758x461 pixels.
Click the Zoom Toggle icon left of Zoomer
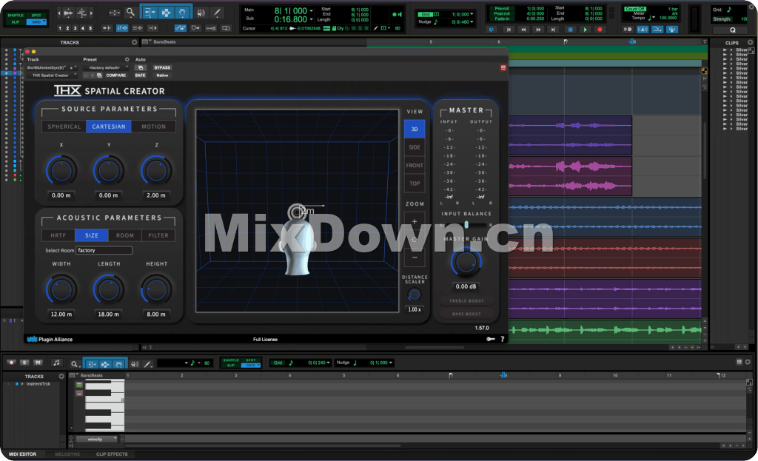click(115, 13)
